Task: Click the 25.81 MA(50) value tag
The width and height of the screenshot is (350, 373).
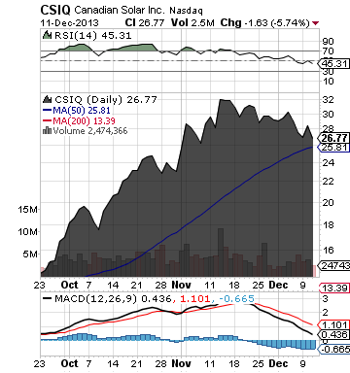Action: pos(333,148)
